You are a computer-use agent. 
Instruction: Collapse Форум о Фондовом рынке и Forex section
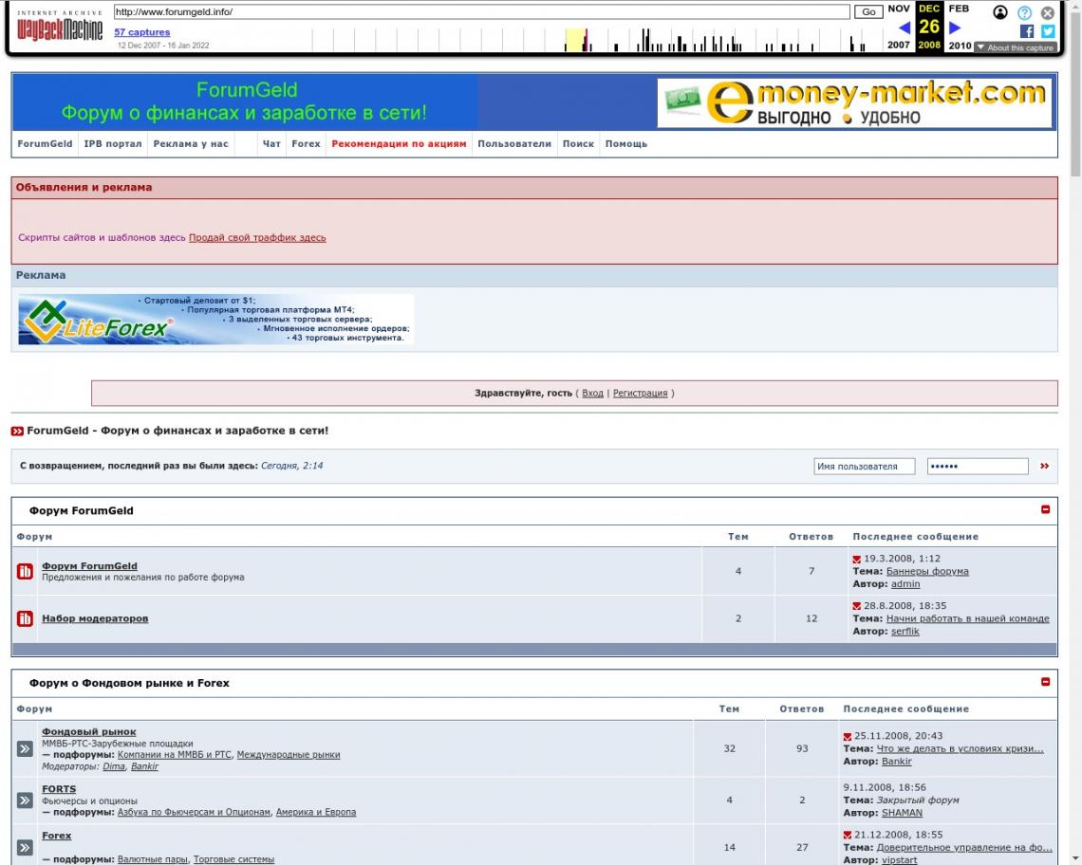[1046, 682]
